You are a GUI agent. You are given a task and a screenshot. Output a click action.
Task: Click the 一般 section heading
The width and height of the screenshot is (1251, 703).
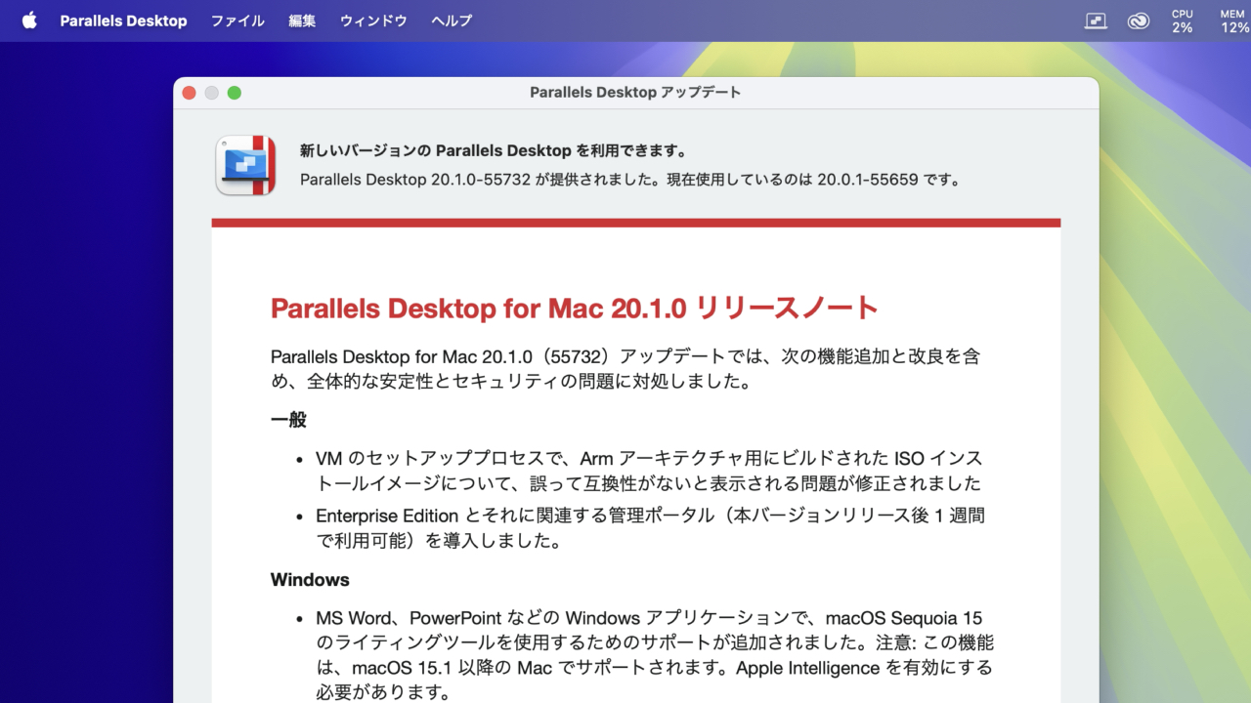pos(288,420)
